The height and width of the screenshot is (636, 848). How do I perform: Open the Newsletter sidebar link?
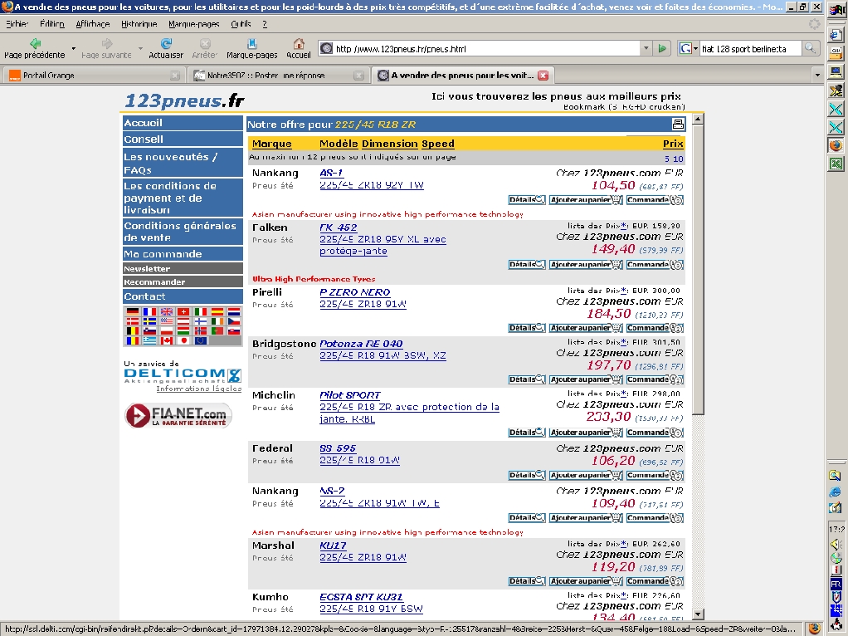point(183,268)
